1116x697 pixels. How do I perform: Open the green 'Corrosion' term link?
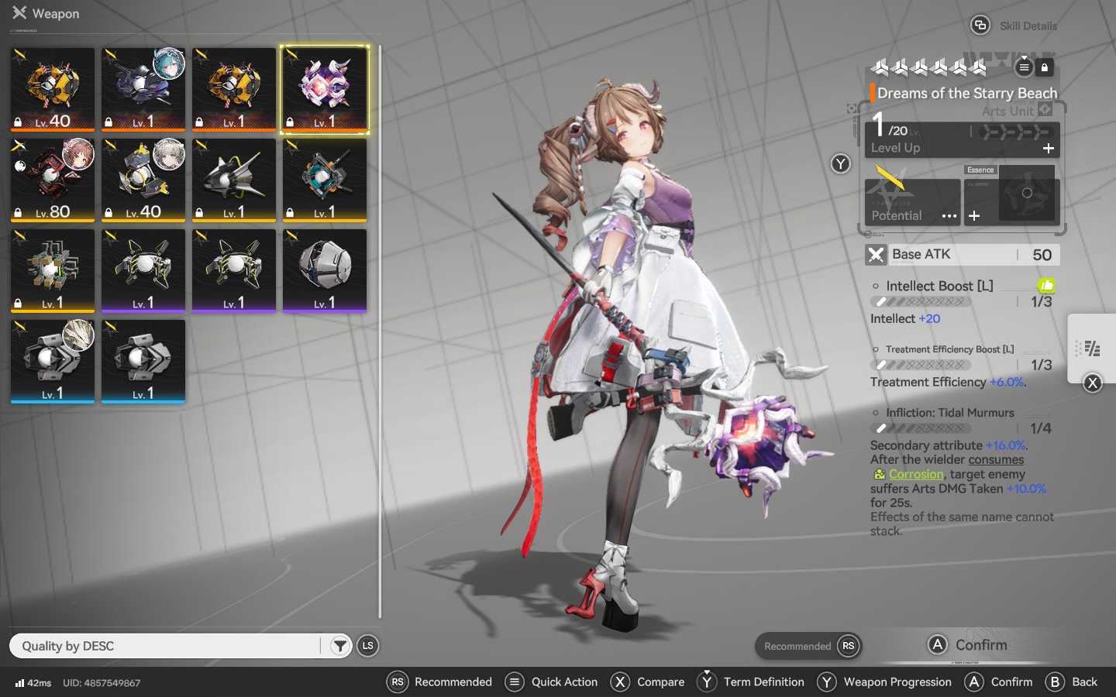click(916, 474)
